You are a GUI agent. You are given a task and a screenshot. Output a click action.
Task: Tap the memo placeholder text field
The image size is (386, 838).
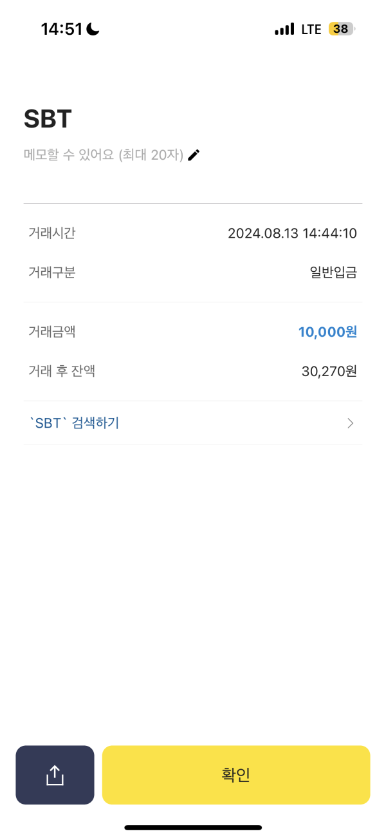[103, 155]
